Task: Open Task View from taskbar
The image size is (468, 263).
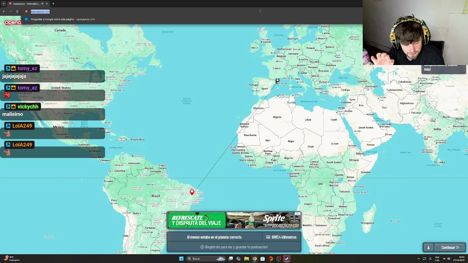Action: coord(231,259)
